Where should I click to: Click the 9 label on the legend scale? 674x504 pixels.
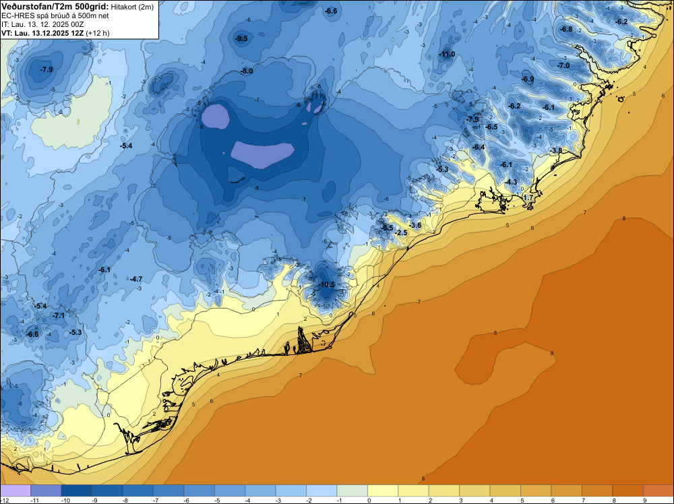[x=644, y=500]
